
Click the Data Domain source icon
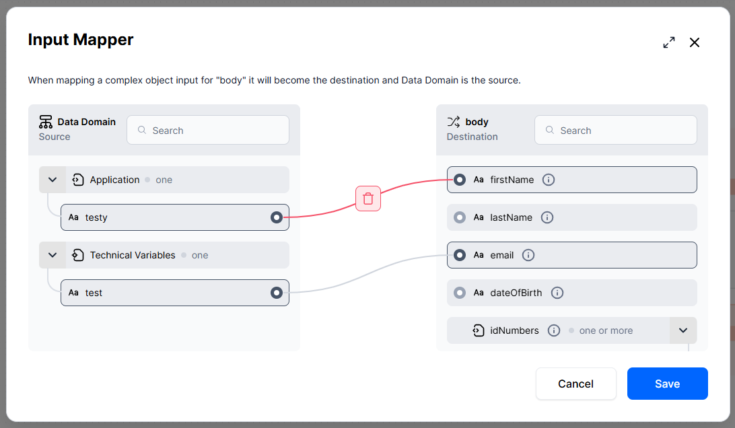pyautogui.click(x=46, y=122)
